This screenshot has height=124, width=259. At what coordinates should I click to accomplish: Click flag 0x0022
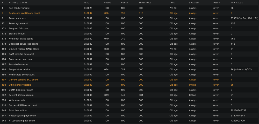tap(88, 70)
